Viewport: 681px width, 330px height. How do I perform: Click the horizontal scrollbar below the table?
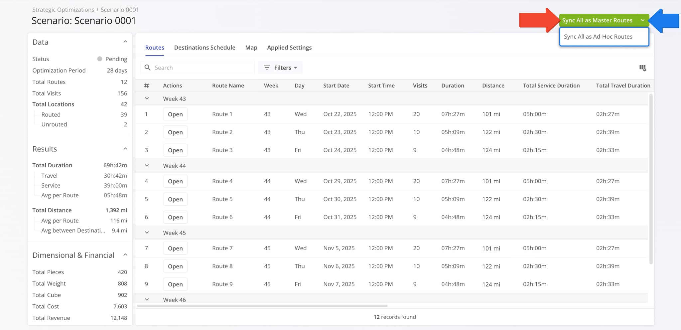pos(262,306)
